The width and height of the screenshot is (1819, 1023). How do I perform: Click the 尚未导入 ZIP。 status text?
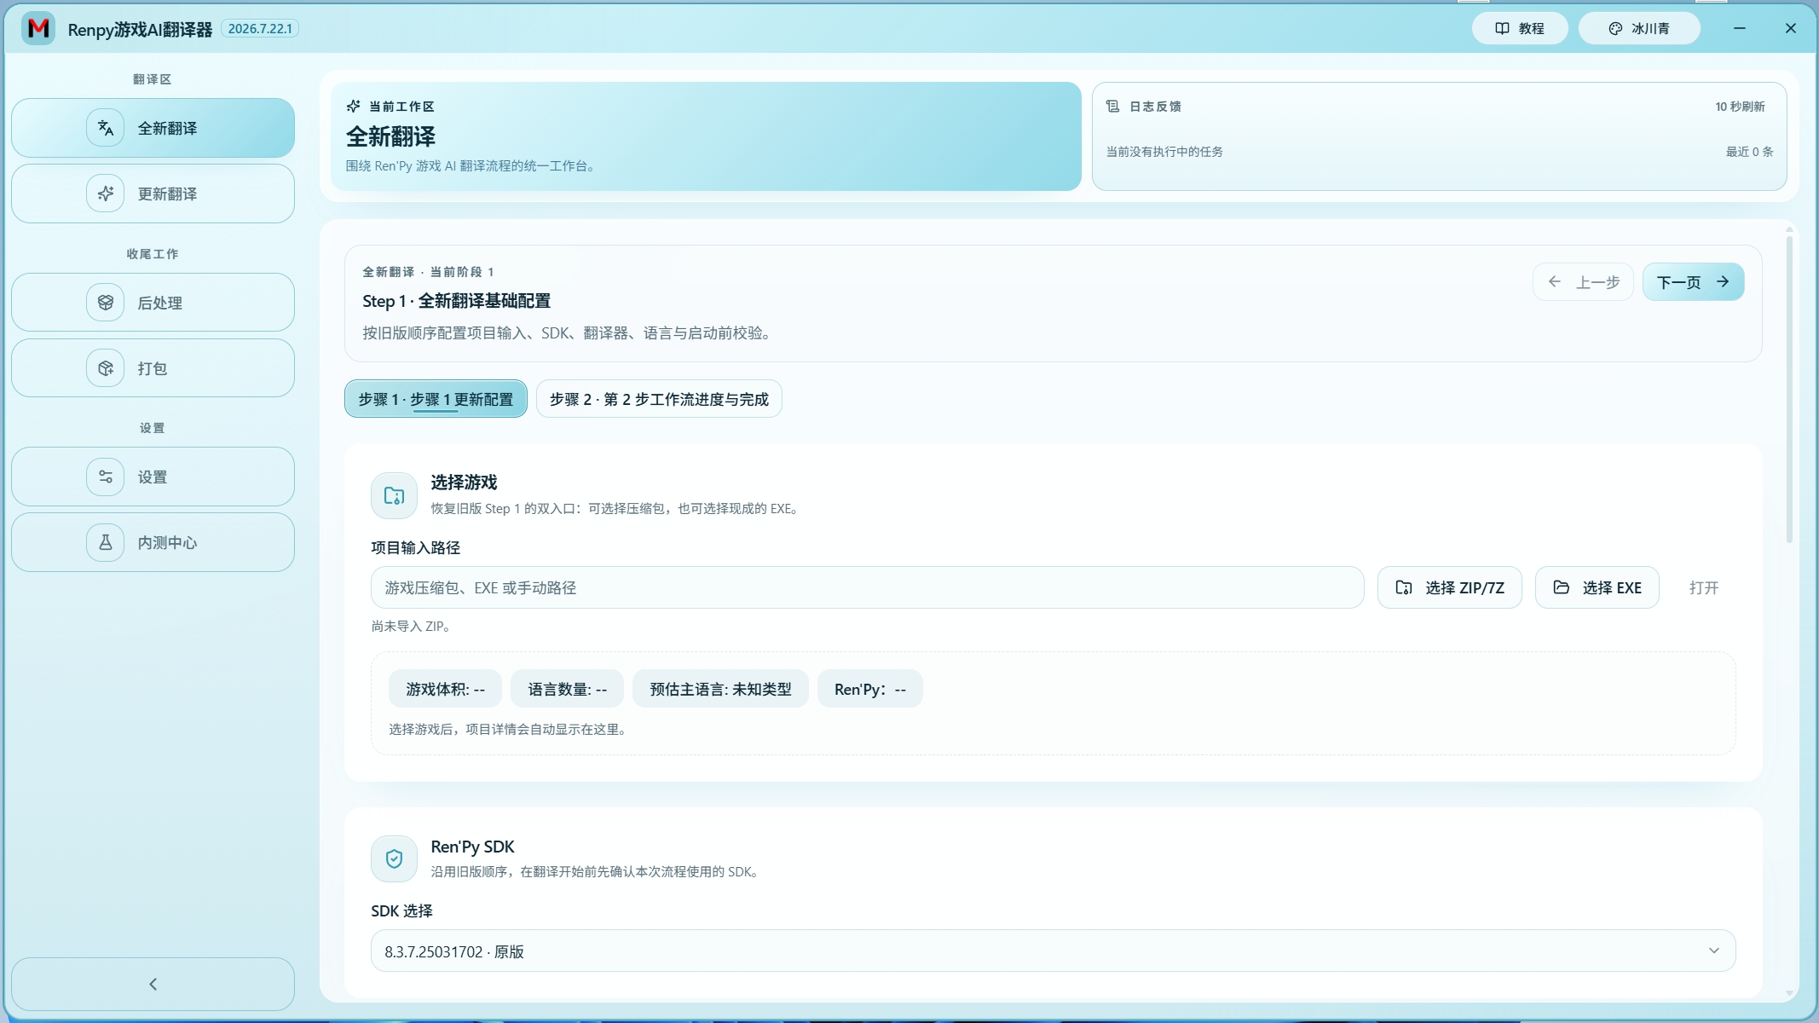pos(411,626)
